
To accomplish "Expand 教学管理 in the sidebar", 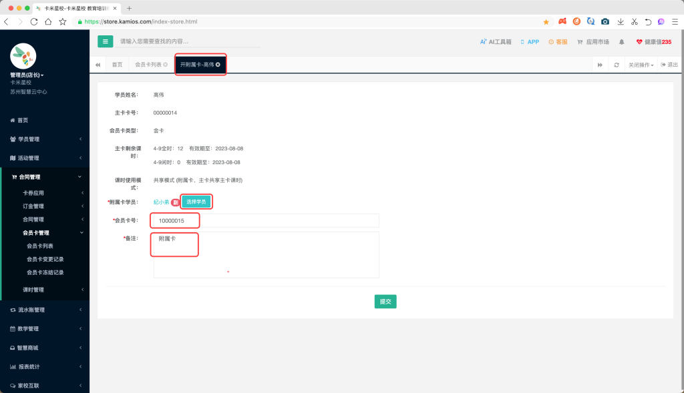I will (x=45, y=329).
